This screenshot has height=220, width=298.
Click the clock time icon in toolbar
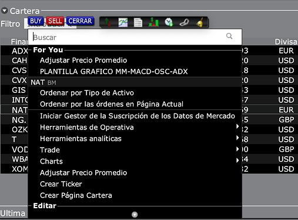pos(169,22)
